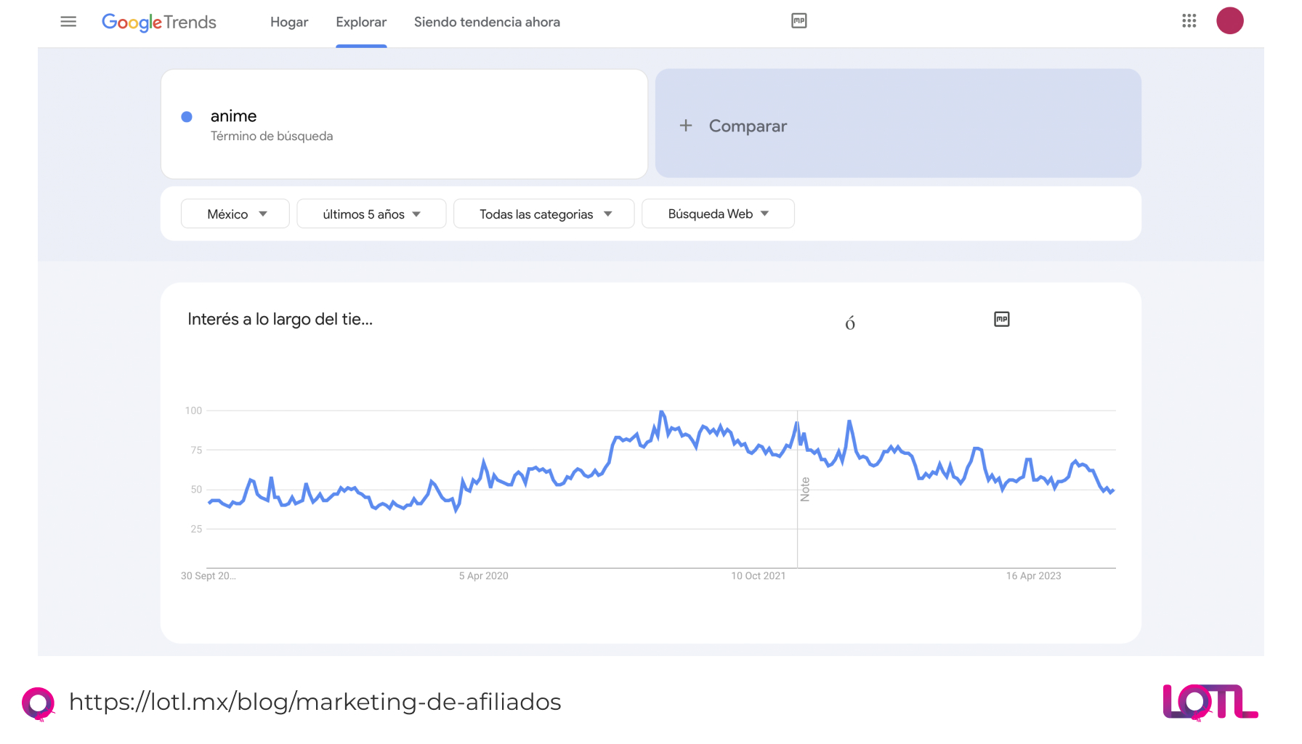Select the Explorar tab
This screenshot has height=744, width=1302.
click(x=361, y=22)
